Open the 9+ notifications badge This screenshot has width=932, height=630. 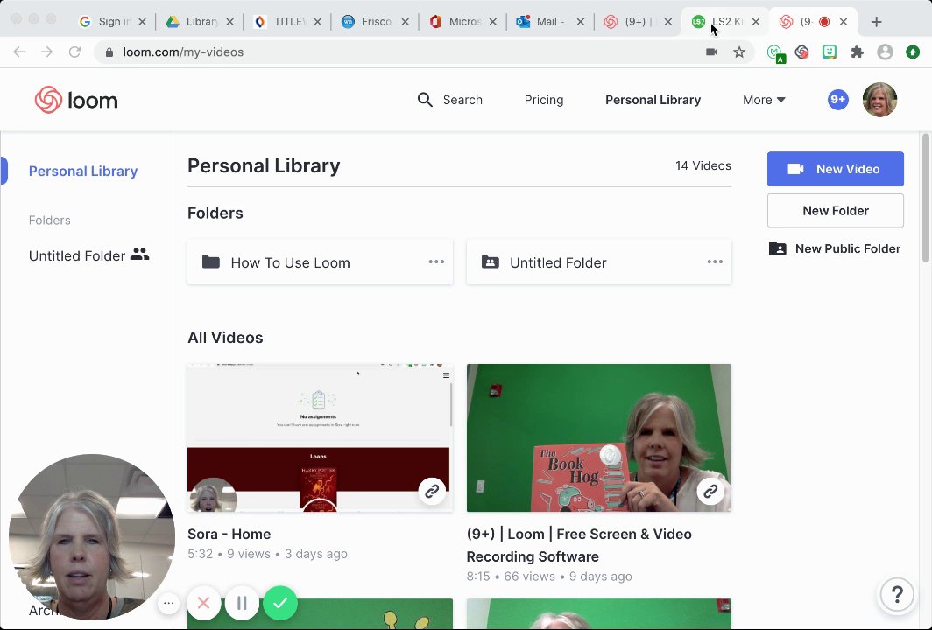coord(837,99)
